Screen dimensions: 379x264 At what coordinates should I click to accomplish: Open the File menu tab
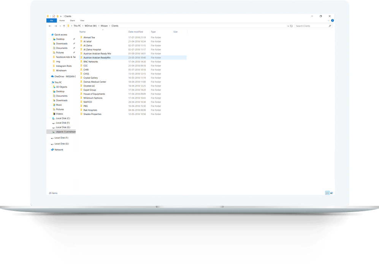[x=51, y=20]
